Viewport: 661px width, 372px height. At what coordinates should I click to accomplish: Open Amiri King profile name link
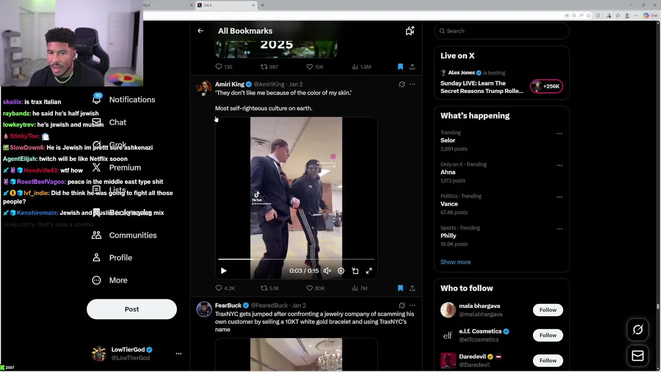pos(229,84)
